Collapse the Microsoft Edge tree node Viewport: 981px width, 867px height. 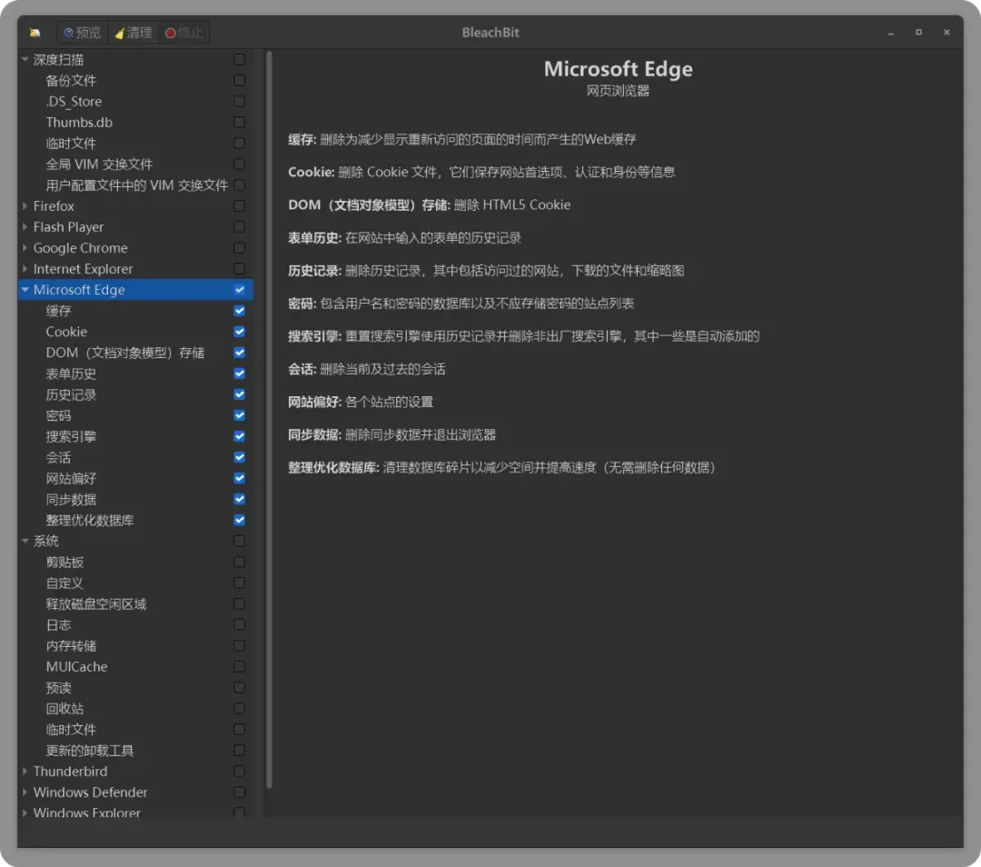tap(25, 290)
